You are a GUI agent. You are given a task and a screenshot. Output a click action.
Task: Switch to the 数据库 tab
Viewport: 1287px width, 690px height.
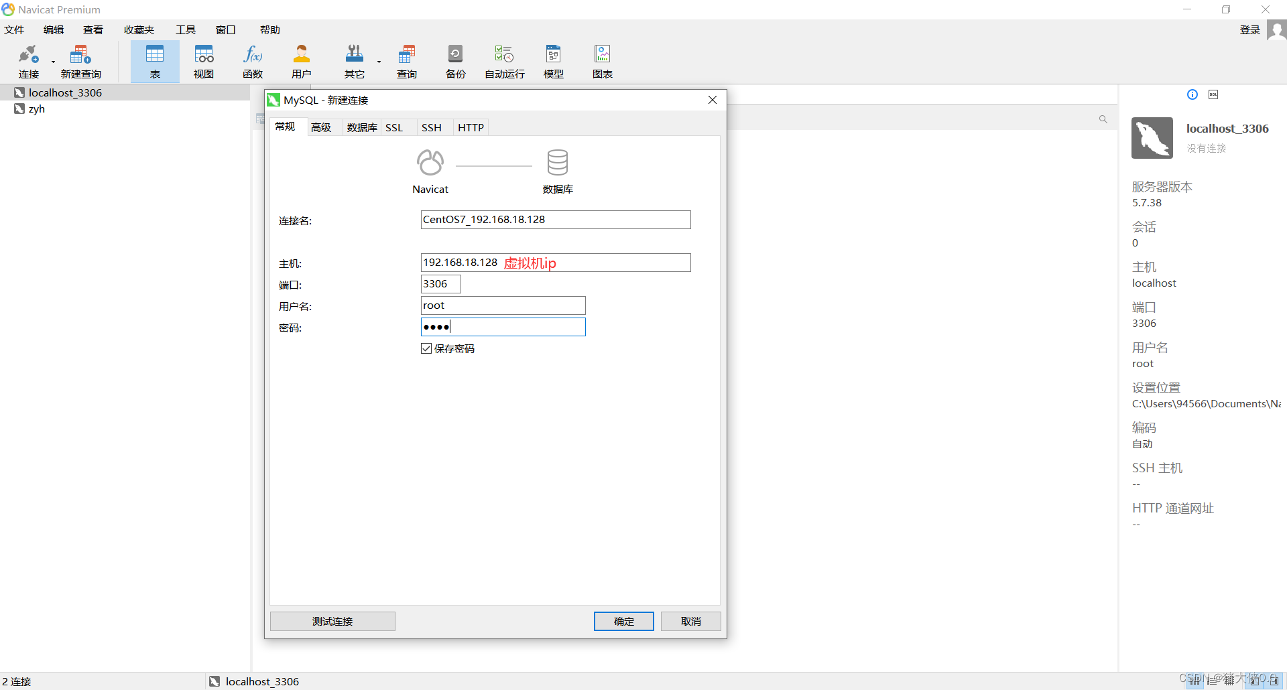(x=362, y=127)
